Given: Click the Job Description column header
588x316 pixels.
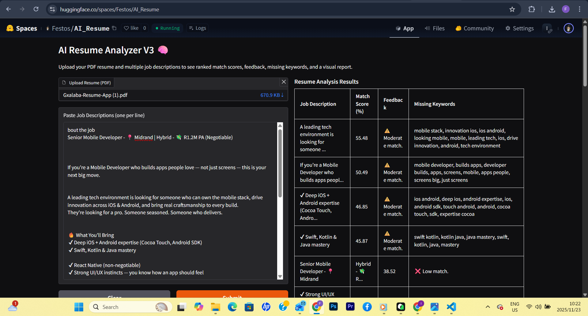Looking at the screenshot, I should pyautogui.click(x=322, y=104).
